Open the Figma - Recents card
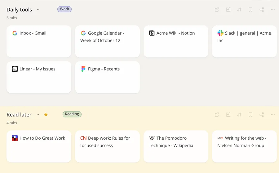The width and height of the screenshot is (279, 173). coord(108,77)
